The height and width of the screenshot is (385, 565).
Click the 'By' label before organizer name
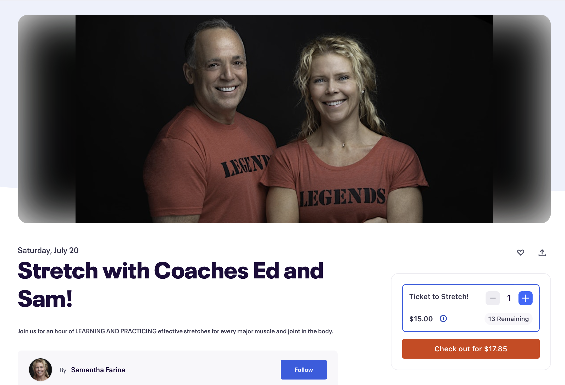pyautogui.click(x=63, y=370)
